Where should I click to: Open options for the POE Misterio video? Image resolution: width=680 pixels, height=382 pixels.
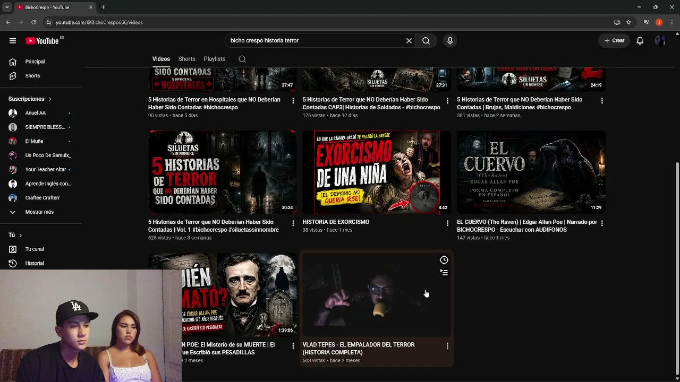293,346
